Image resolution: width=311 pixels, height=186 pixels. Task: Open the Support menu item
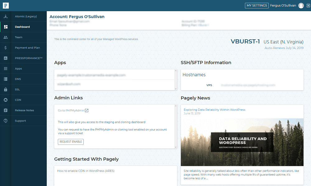tap(21, 121)
